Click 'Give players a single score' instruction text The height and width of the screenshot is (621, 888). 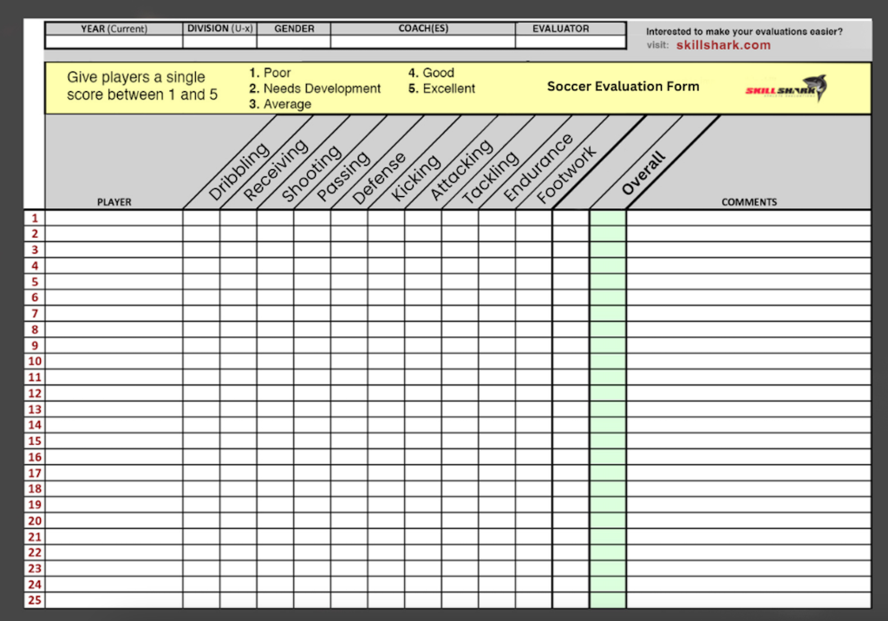pyautogui.click(x=142, y=86)
